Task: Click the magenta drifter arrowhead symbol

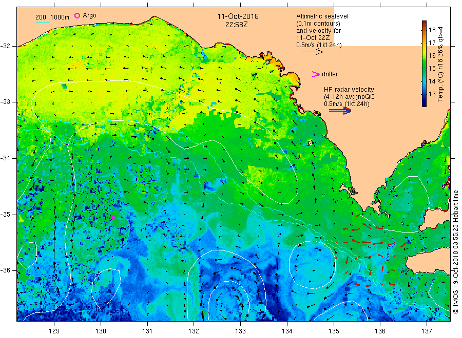Action: click(x=316, y=74)
